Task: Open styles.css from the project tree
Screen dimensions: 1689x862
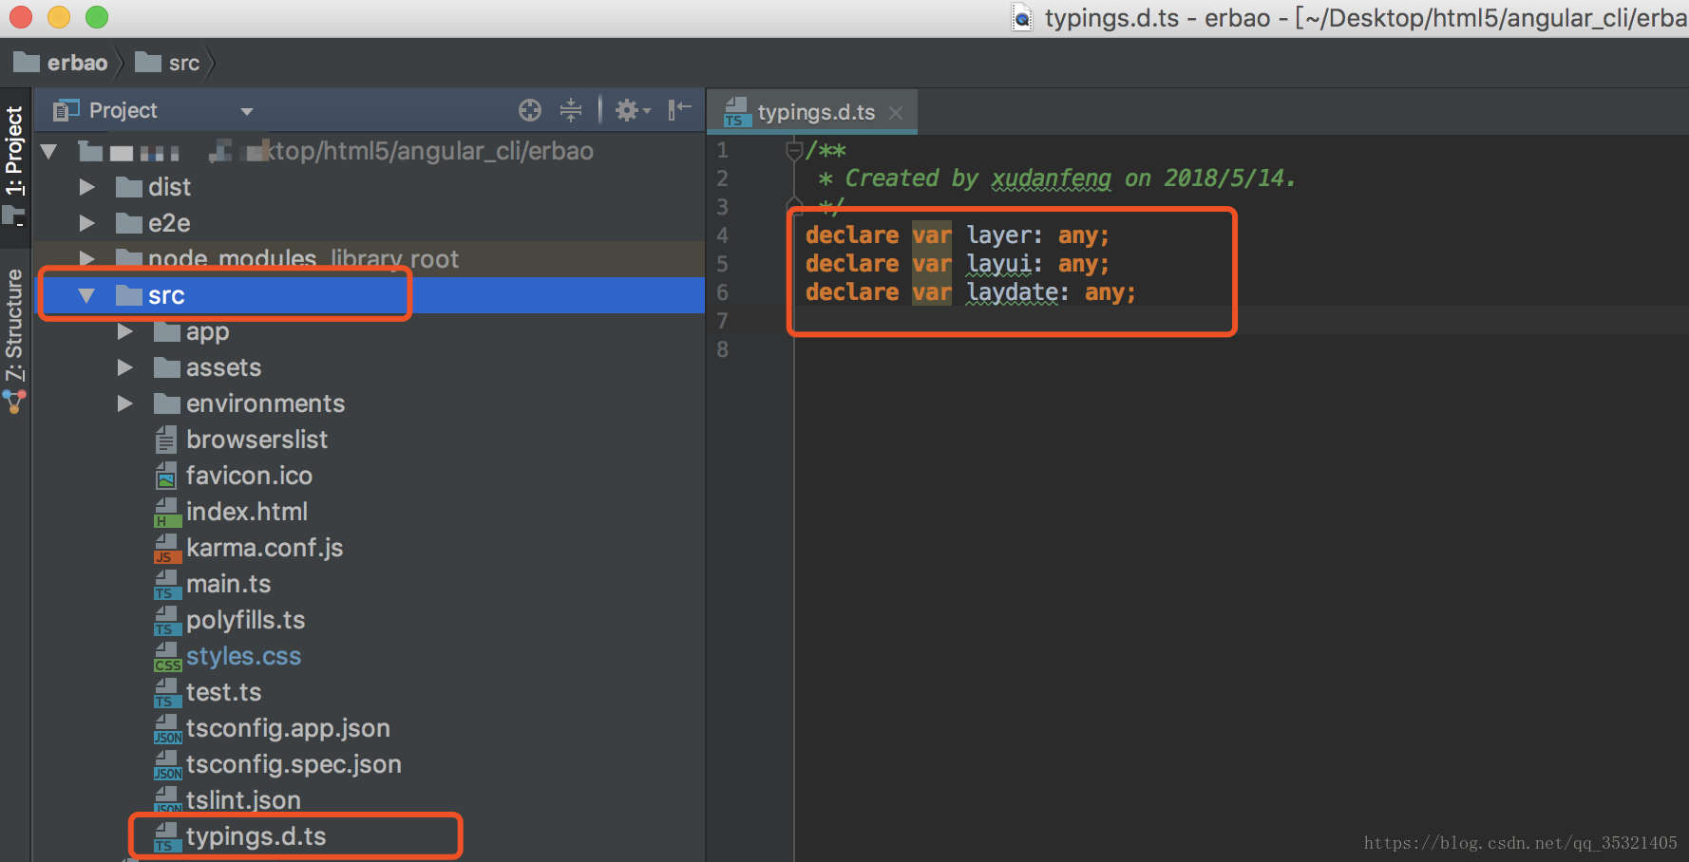Action: [243, 656]
